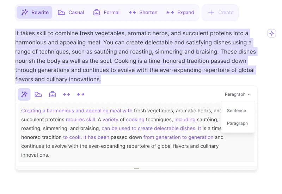The width and height of the screenshot is (282, 194).
Task: Open the Paragraph dropdown selector
Action: (x=238, y=94)
